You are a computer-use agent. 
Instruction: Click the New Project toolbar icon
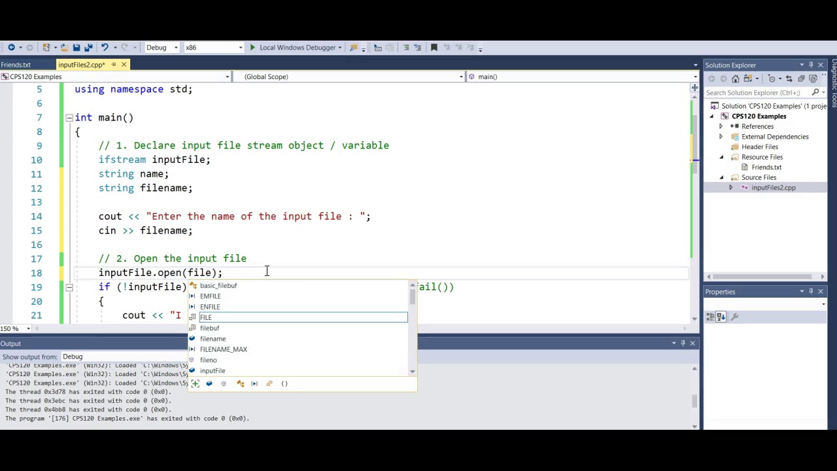tap(46, 47)
